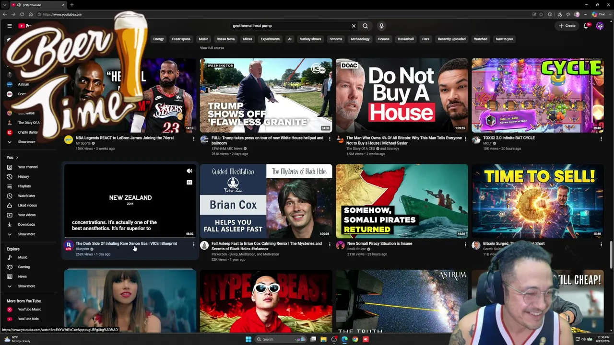Expand Show more under subscriptions
Image resolution: width=614 pixels, height=345 pixels.
tap(26, 142)
